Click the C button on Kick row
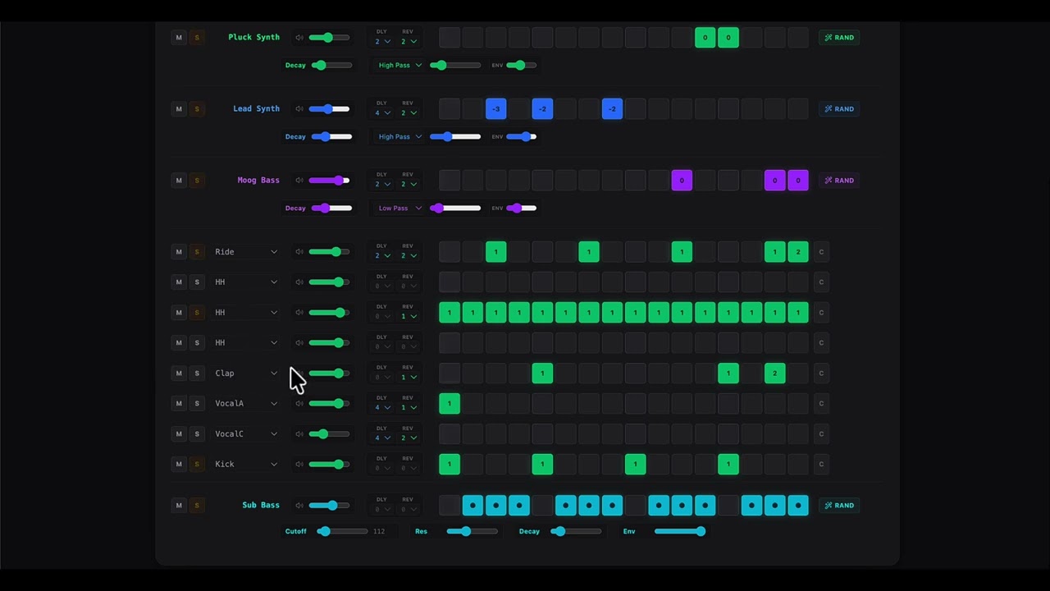Image resolution: width=1050 pixels, height=591 pixels. click(821, 465)
